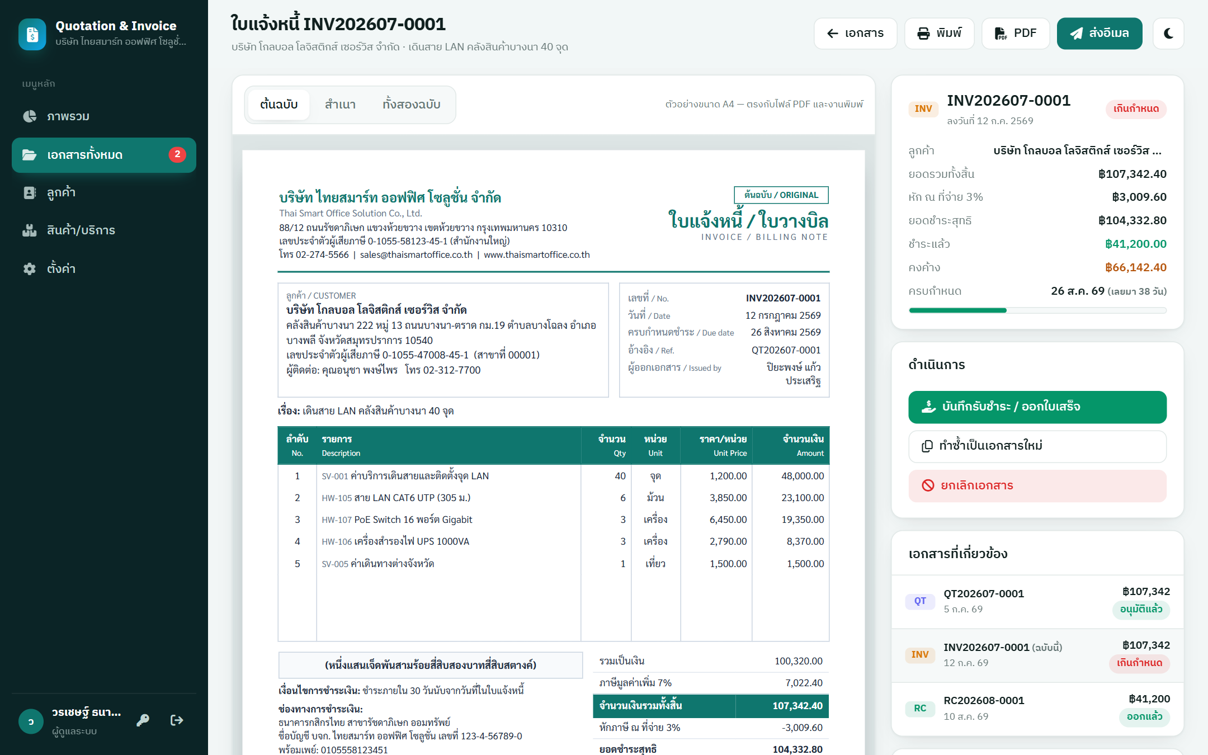Image resolution: width=1208 pixels, height=755 pixels.
Task: Click ส่งอีเมล send email button
Action: 1100,34
